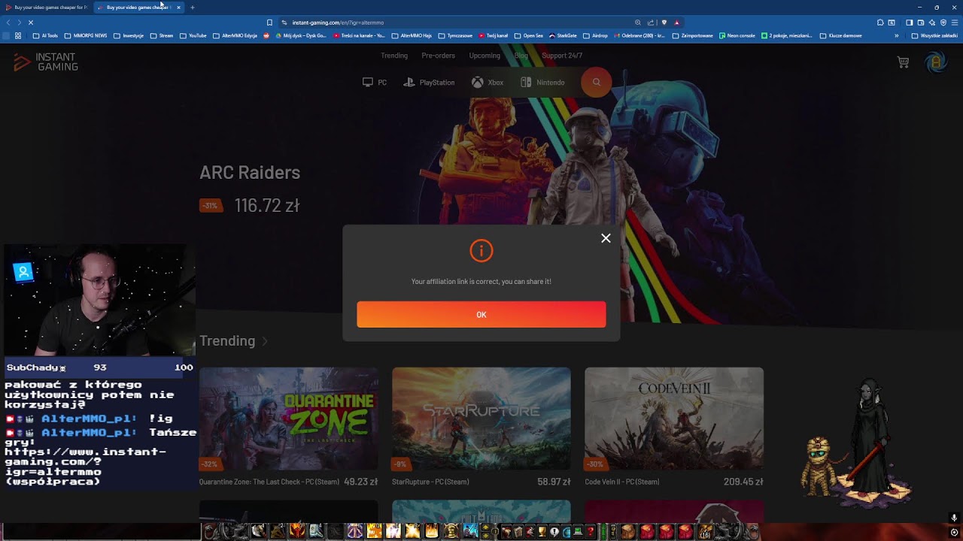Select the Nintendo platform menu
This screenshot has height=541, width=963.
[542, 83]
